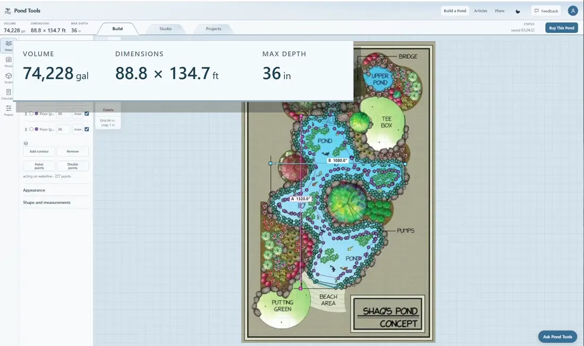
Task: Open the Studio cube icon in sidebar
Action: pyautogui.click(x=8, y=77)
